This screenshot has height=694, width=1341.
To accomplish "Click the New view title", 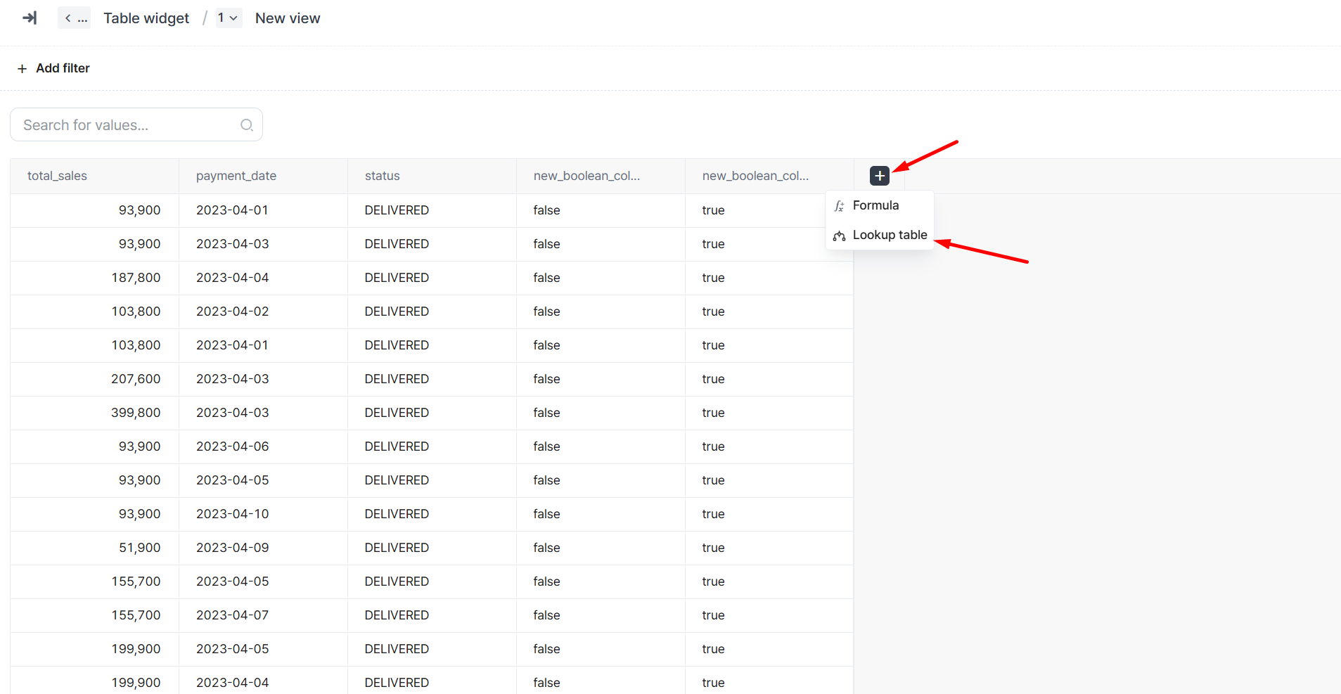I will pyautogui.click(x=288, y=18).
